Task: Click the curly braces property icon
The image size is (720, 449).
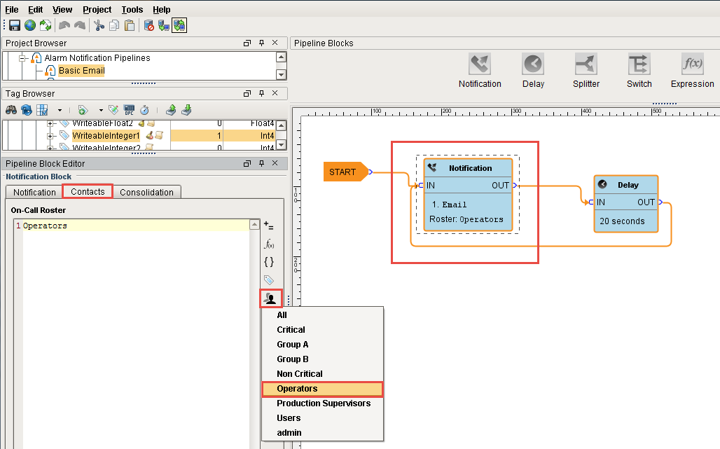Action: (x=269, y=262)
